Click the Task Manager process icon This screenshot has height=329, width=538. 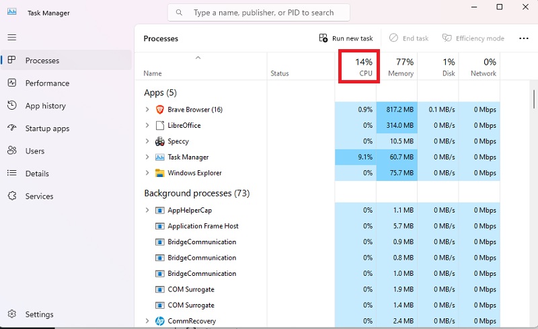[159, 157]
